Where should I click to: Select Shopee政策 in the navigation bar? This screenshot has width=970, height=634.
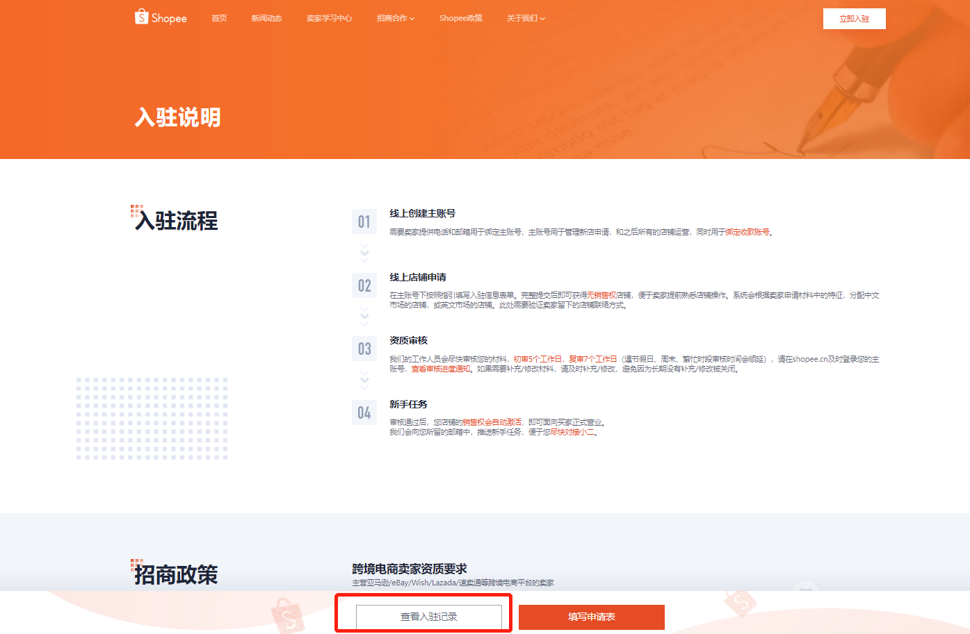460,18
